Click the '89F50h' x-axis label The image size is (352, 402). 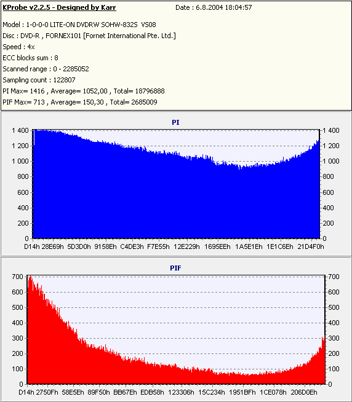point(99,392)
